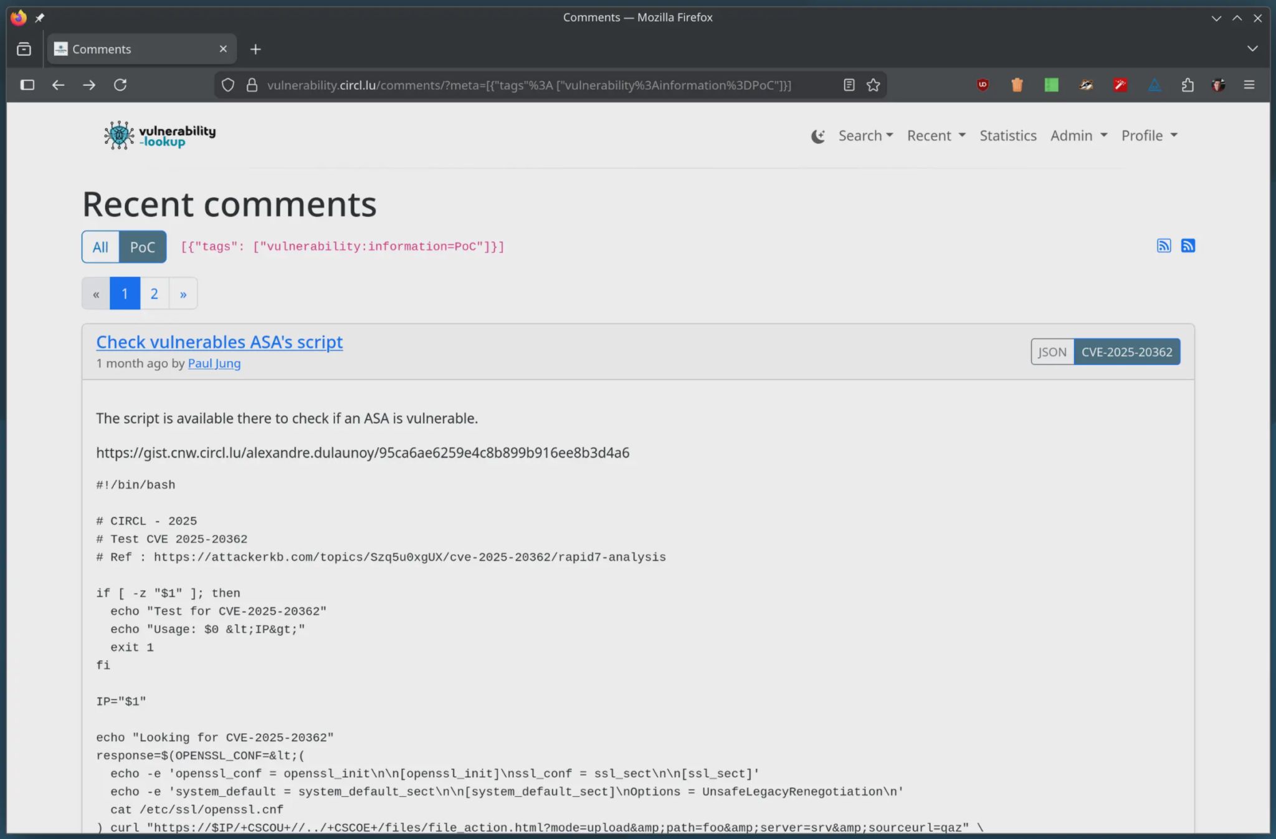Open Check vulnerables ASA's script link
The image size is (1276, 839).
219,342
